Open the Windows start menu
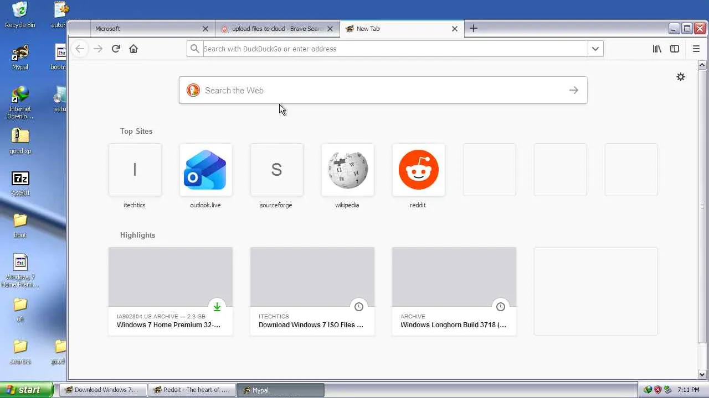This screenshot has height=398, width=709. click(x=27, y=390)
